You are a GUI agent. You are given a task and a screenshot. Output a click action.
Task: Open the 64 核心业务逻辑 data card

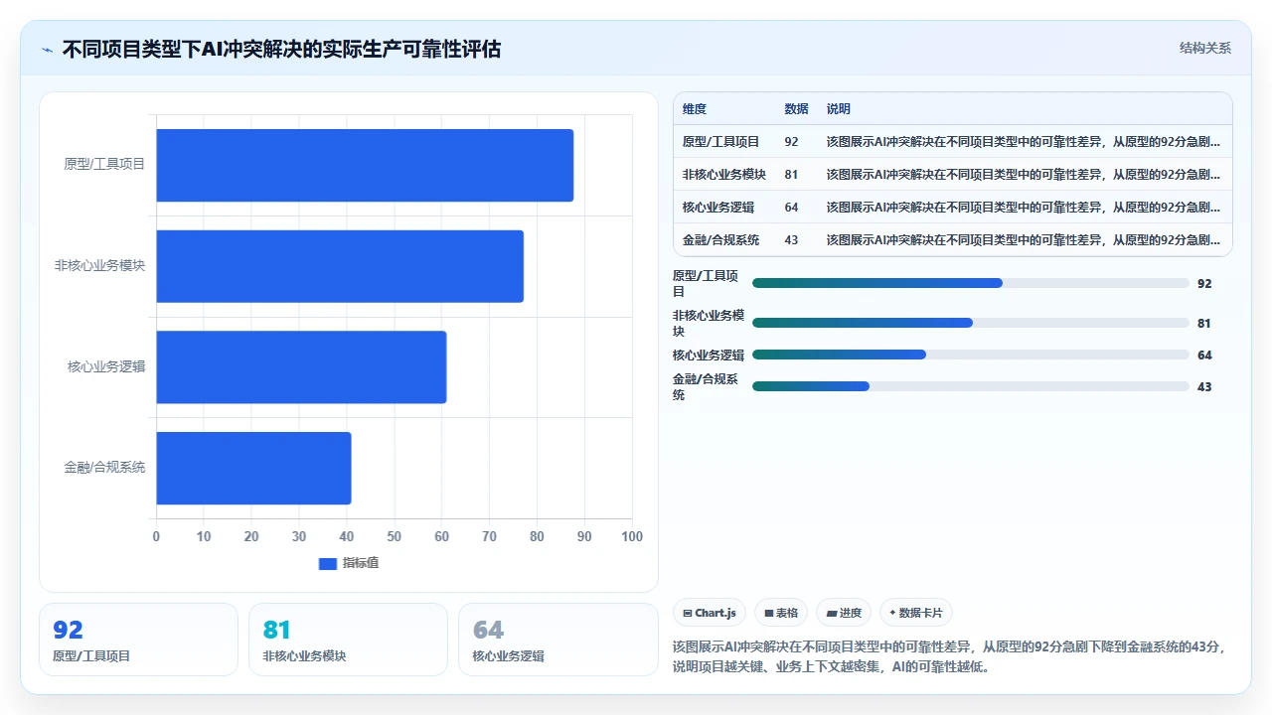(x=557, y=640)
